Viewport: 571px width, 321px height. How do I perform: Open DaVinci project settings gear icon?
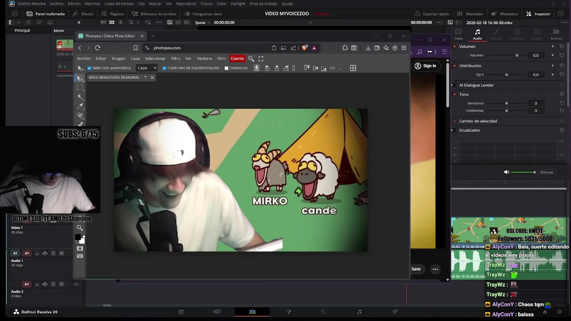tap(559, 312)
